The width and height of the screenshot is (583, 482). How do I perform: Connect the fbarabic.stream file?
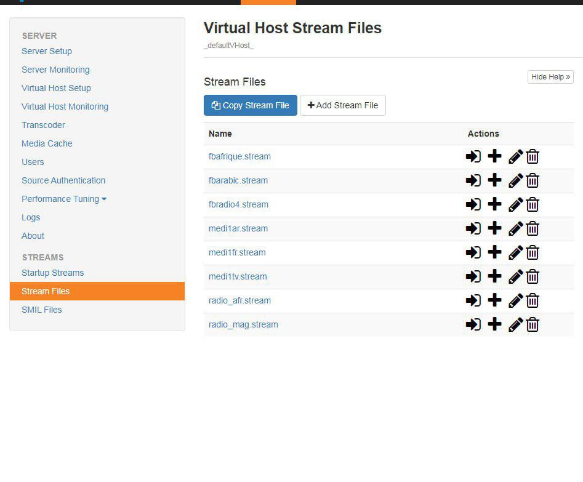pyautogui.click(x=473, y=181)
